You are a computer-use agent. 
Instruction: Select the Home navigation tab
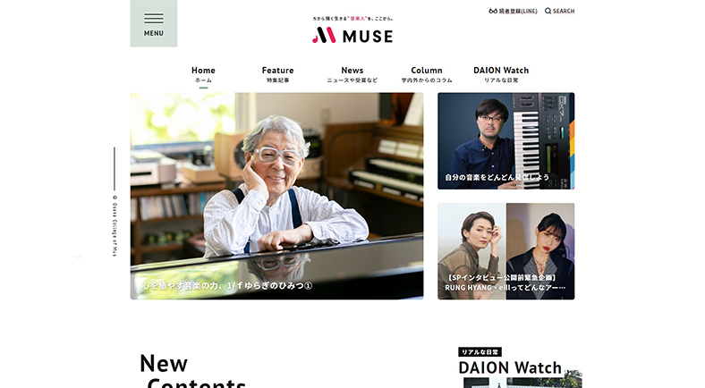[x=203, y=74]
